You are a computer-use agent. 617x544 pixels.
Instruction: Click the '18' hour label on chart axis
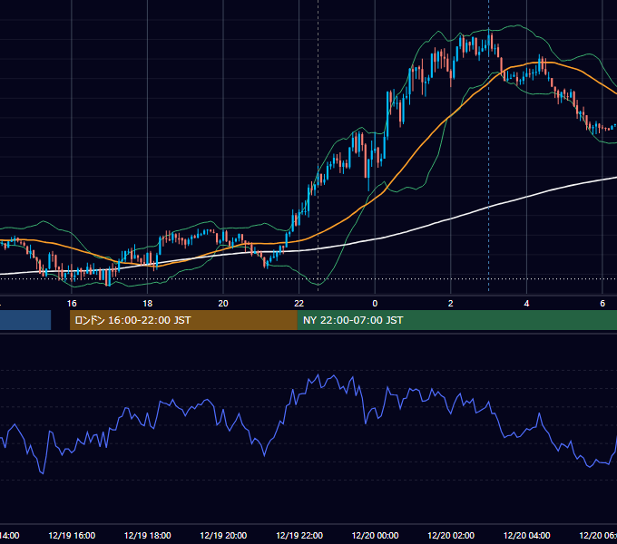tap(148, 304)
